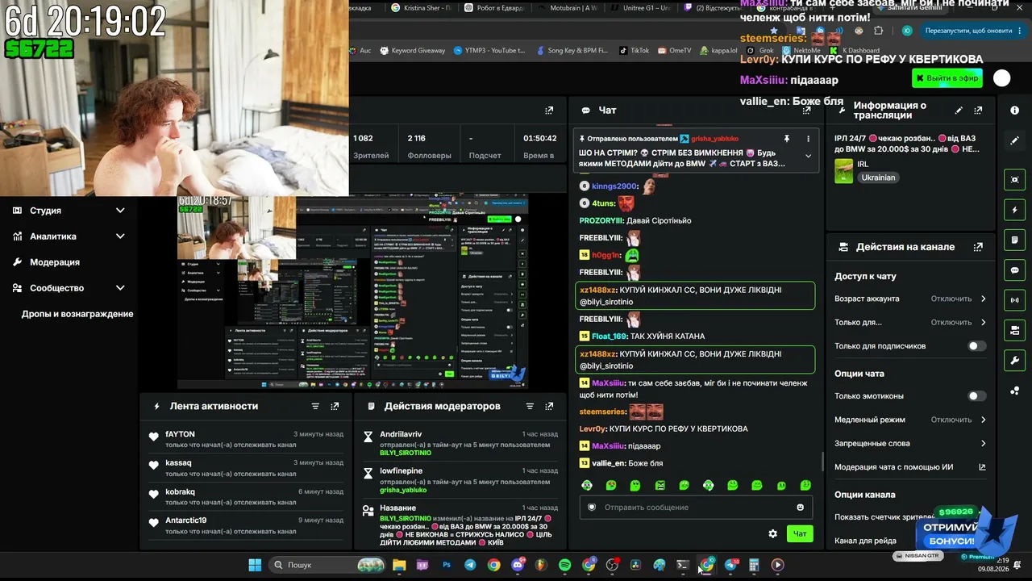Click the green Выйти в эфир button
This screenshot has width=1032, height=581.
[x=947, y=78]
